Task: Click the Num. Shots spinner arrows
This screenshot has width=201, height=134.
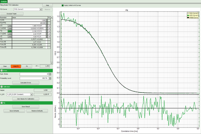Action: pos(51,74)
